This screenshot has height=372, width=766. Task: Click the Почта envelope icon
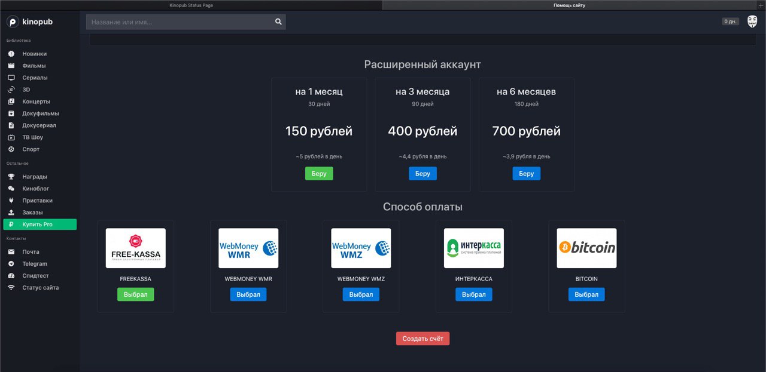point(11,252)
